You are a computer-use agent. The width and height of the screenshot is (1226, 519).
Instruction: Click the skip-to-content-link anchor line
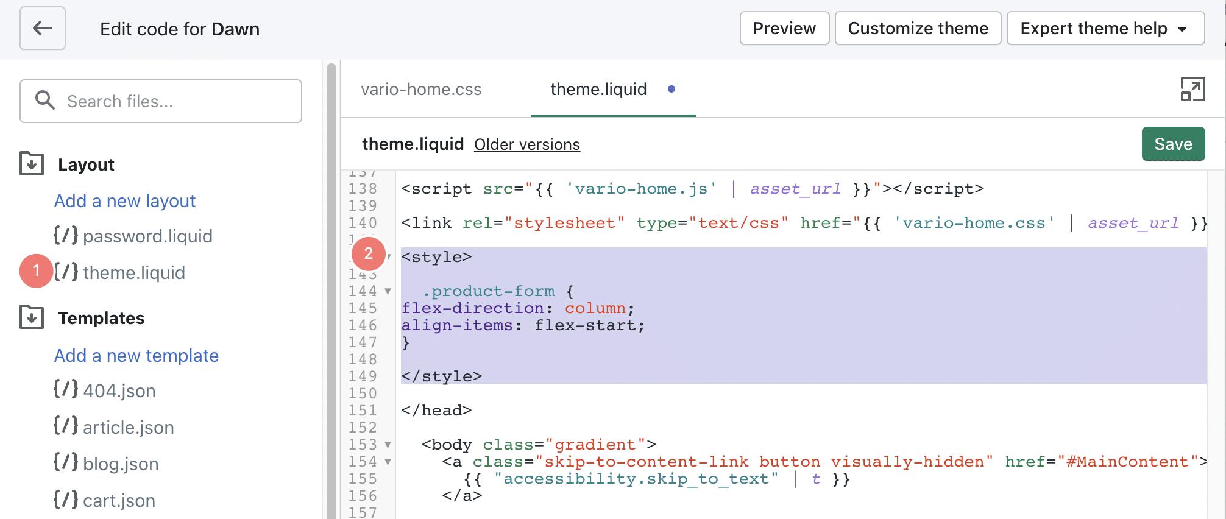(824, 462)
